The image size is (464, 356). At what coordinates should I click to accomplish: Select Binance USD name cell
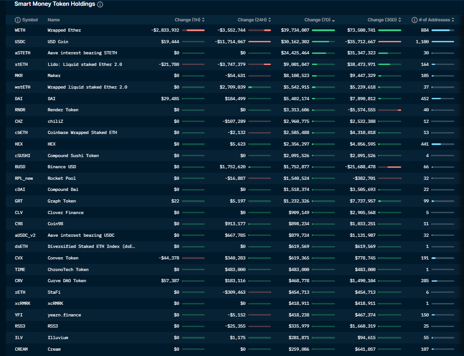(62, 167)
